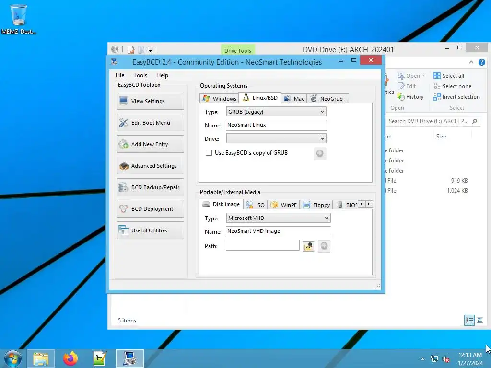Image resolution: width=491 pixels, height=368 pixels.
Task: Open the GRUB (Legacy) type dropdown
Action: (276, 112)
